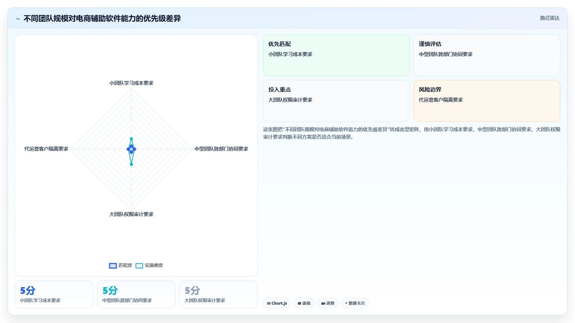Click the page title 不同团队规模对电商辅助软件能力的优先级差异

[x=102, y=19]
